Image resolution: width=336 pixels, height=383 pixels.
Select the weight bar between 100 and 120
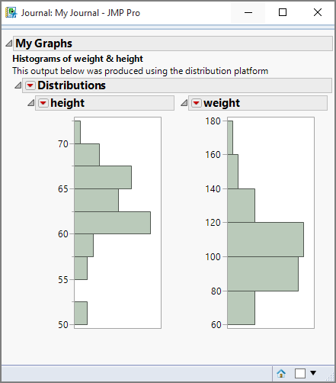coord(265,240)
